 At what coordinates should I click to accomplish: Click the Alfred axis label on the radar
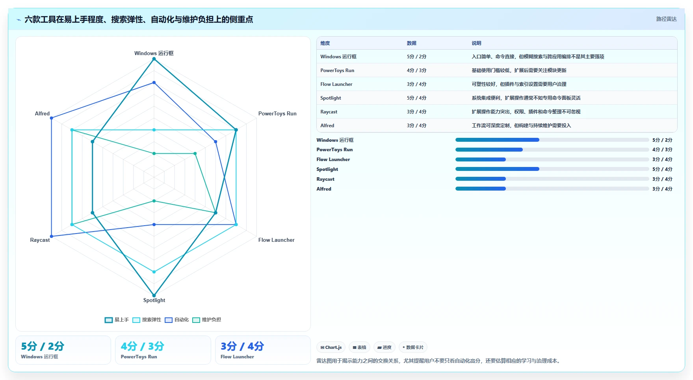pyautogui.click(x=42, y=113)
